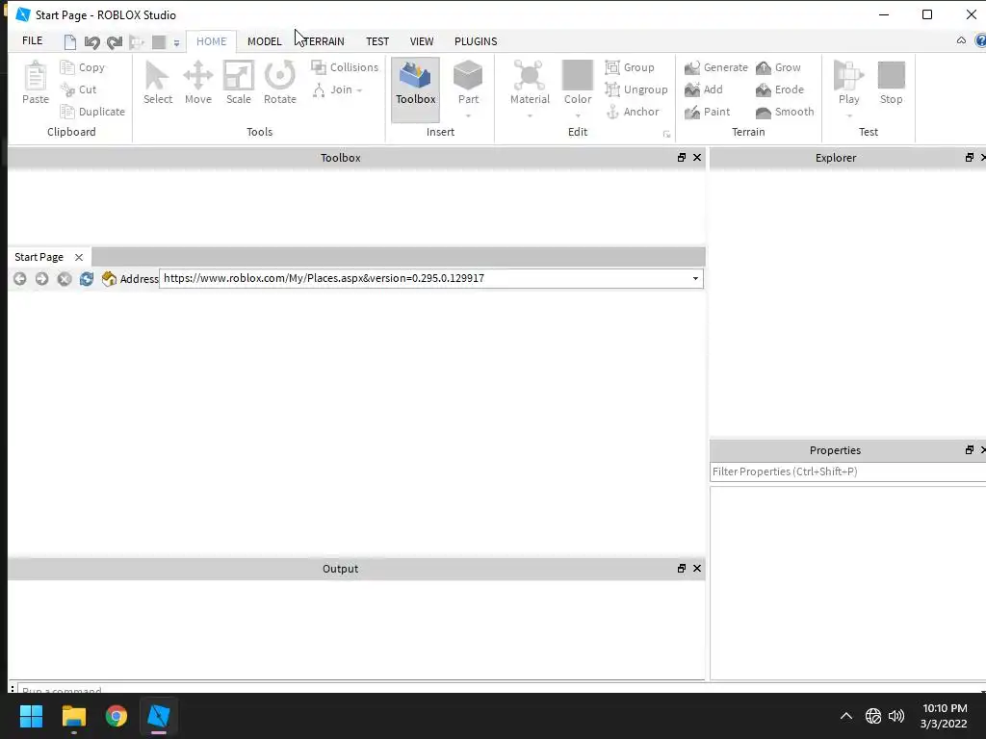Activate the Rotate tool

pyautogui.click(x=280, y=83)
